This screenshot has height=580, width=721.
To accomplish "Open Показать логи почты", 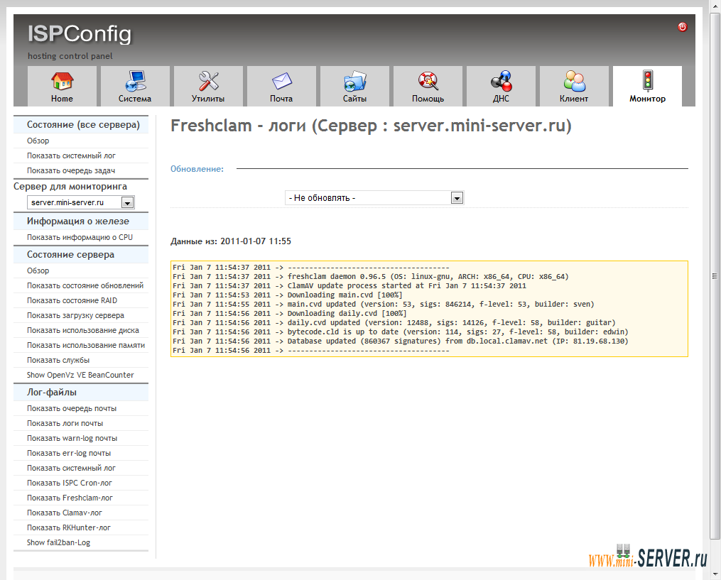I will (x=65, y=423).
